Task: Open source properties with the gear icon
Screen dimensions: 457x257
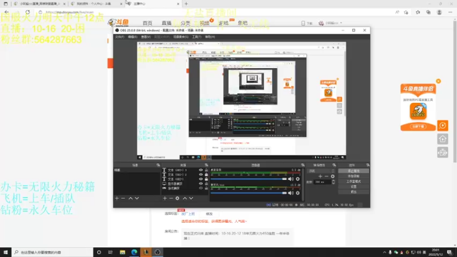Action: click(x=177, y=198)
